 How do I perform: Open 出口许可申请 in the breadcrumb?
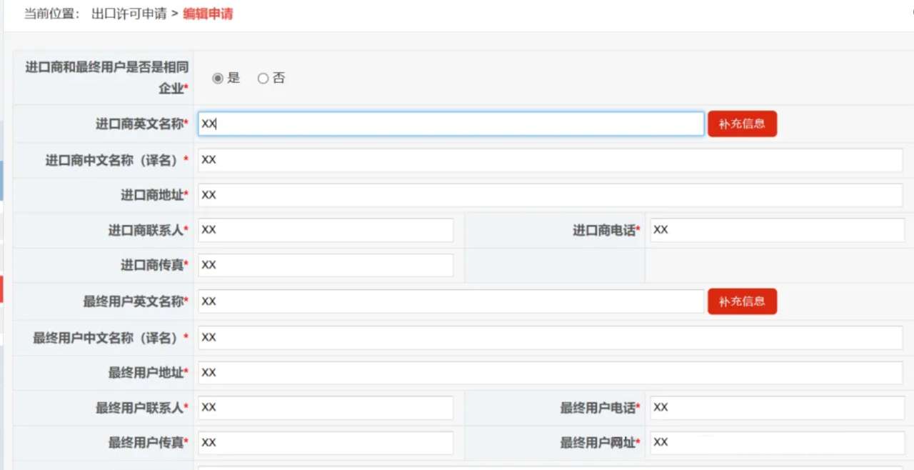(x=129, y=14)
